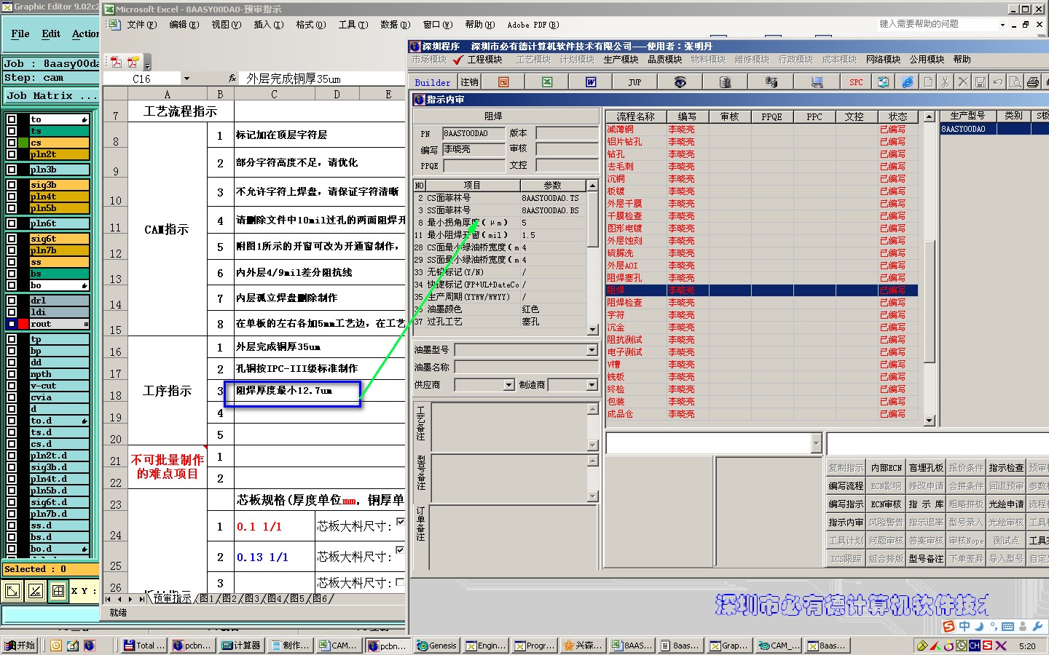Click the Genesis taskbar button
Screen dimensions: 1049x655
tap(437, 646)
